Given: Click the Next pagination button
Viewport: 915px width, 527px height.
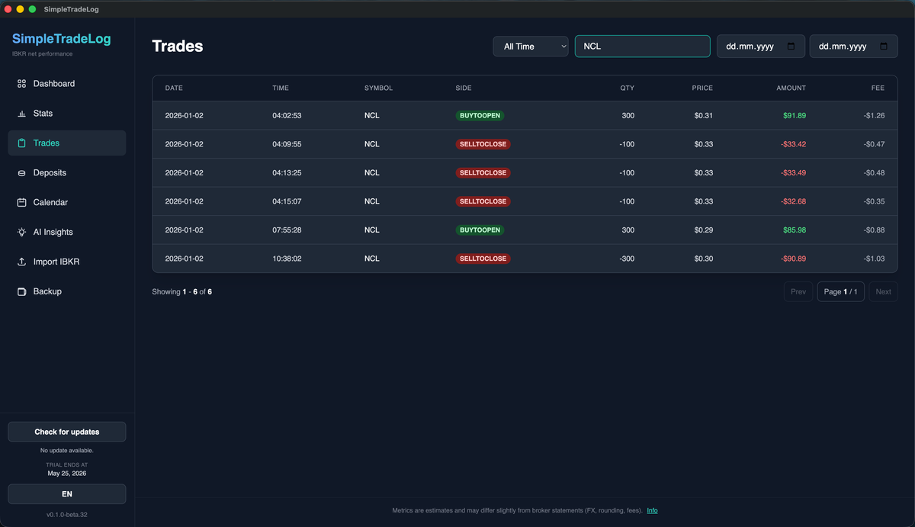Looking at the screenshot, I should pos(883,292).
